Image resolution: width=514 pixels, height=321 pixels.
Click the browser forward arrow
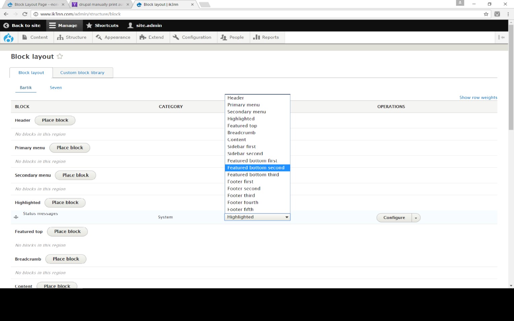click(x=15, y=14)
